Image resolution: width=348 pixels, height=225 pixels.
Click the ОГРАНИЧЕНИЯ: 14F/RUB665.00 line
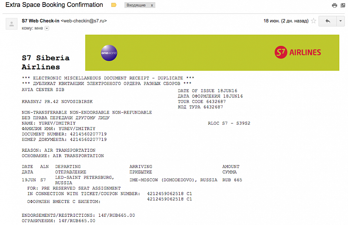[x=58, y=221]
